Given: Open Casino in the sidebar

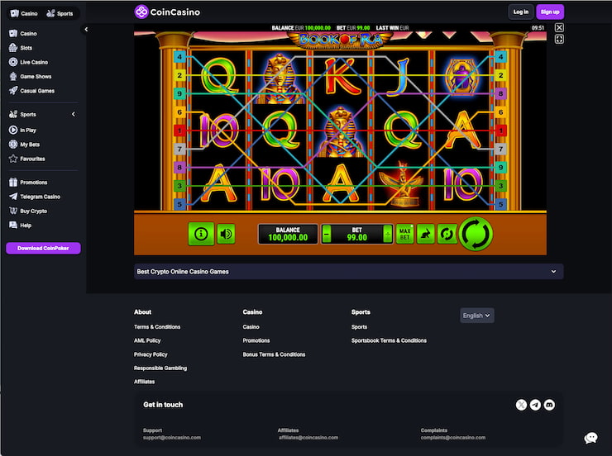Looking at the screenshot, I should 22,34.
